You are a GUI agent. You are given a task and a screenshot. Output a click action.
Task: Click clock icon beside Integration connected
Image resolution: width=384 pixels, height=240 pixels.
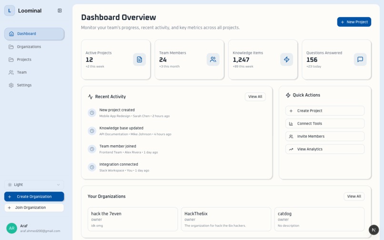92,167
